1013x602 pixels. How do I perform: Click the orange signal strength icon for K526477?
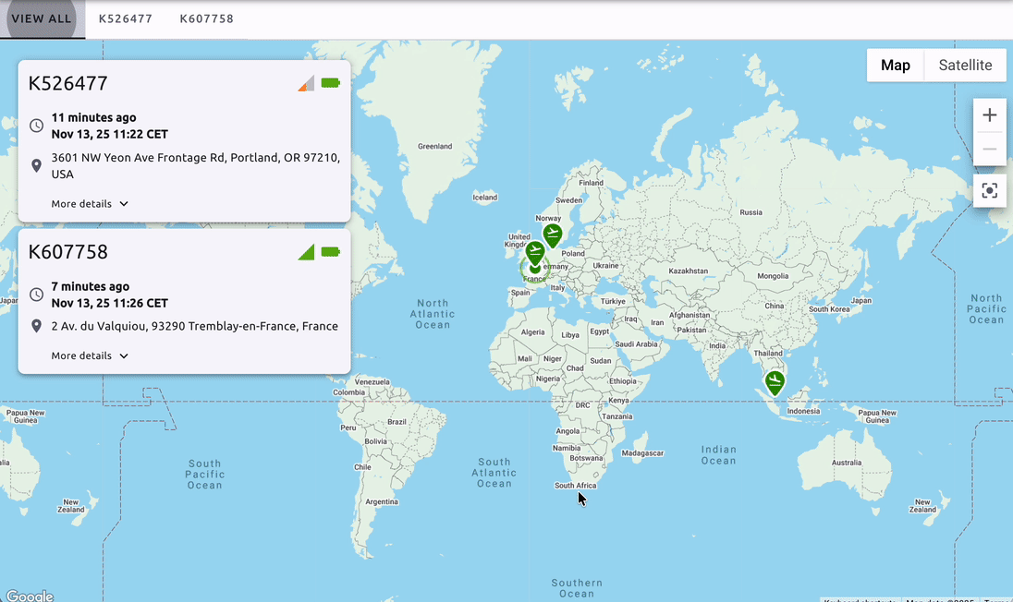point(305,82)
